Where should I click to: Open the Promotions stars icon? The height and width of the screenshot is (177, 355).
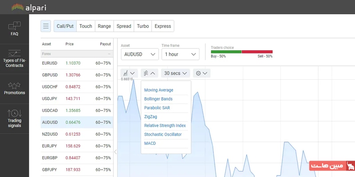(x=14, y=87)
